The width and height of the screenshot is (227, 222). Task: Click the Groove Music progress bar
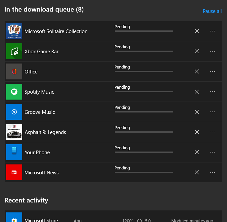pos(144,112)
